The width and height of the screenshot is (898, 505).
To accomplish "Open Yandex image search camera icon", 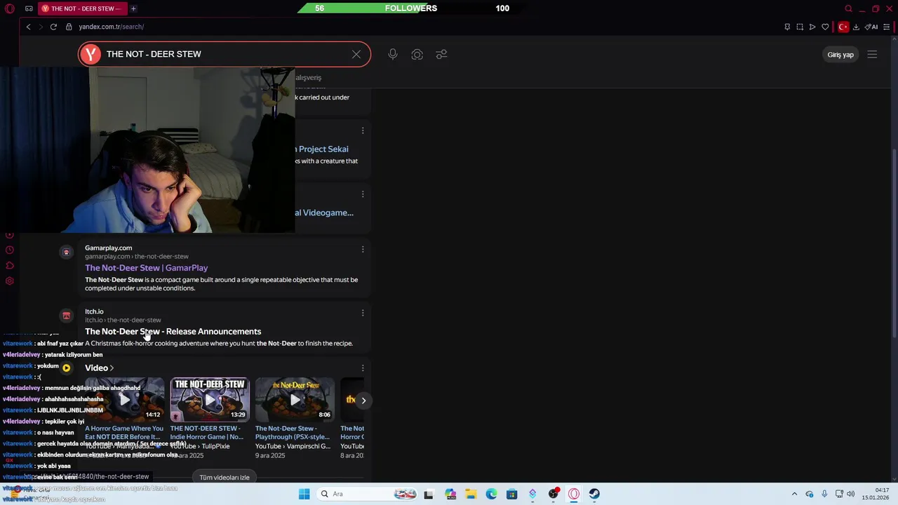I will click(x=417, y=54).
